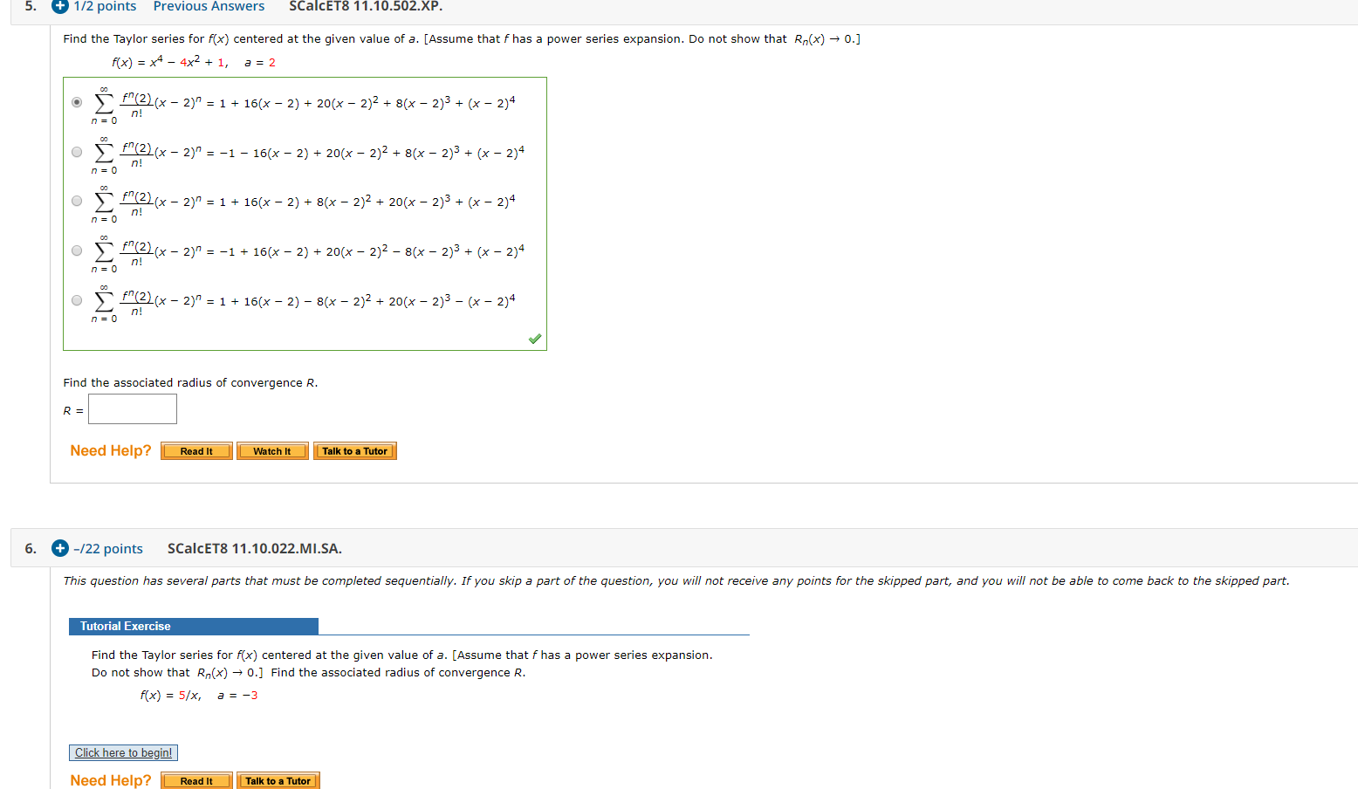Click Read It help for question 5

(x=195, y=450)
